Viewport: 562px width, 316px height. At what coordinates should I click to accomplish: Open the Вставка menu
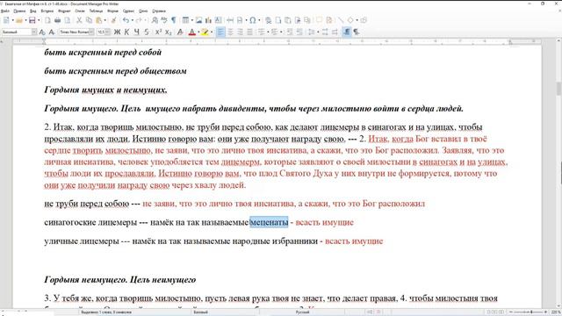[47, 11]
